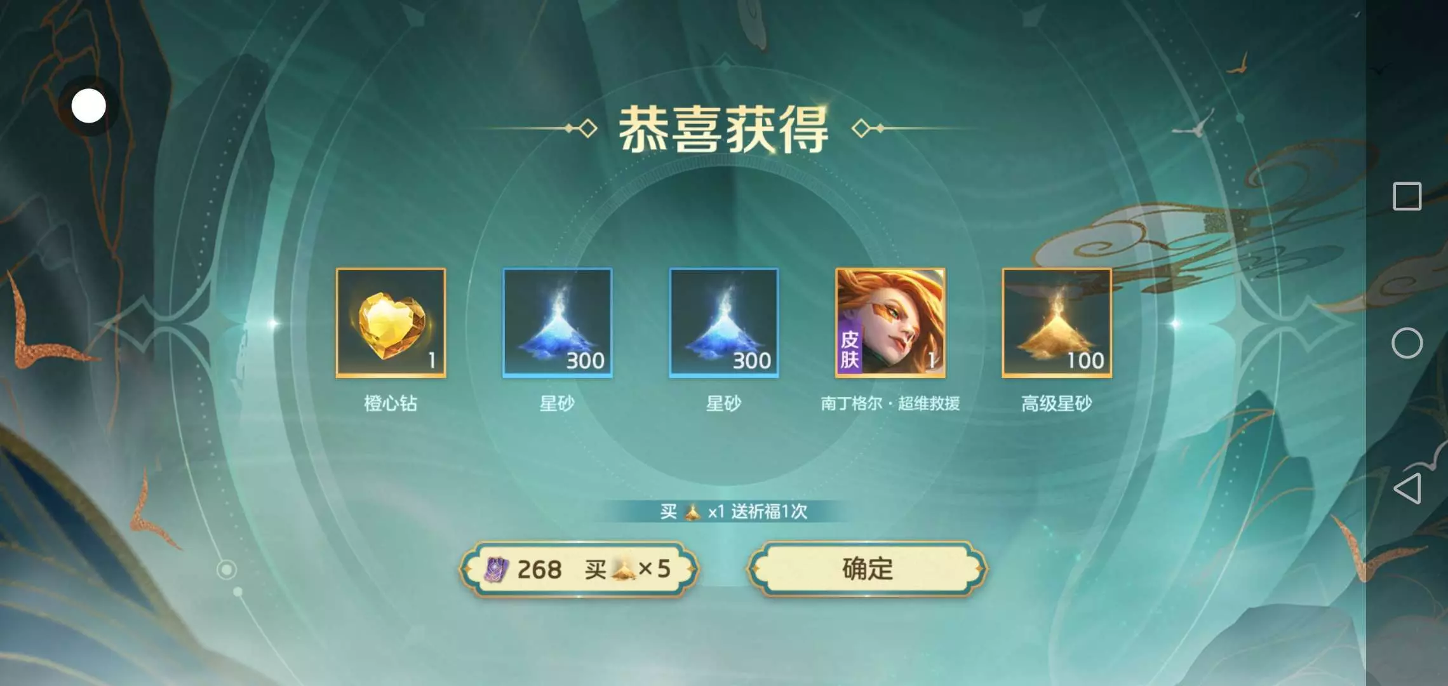Go back using the Android triangle button
1448x686 pixels.
pos(1407,488)
